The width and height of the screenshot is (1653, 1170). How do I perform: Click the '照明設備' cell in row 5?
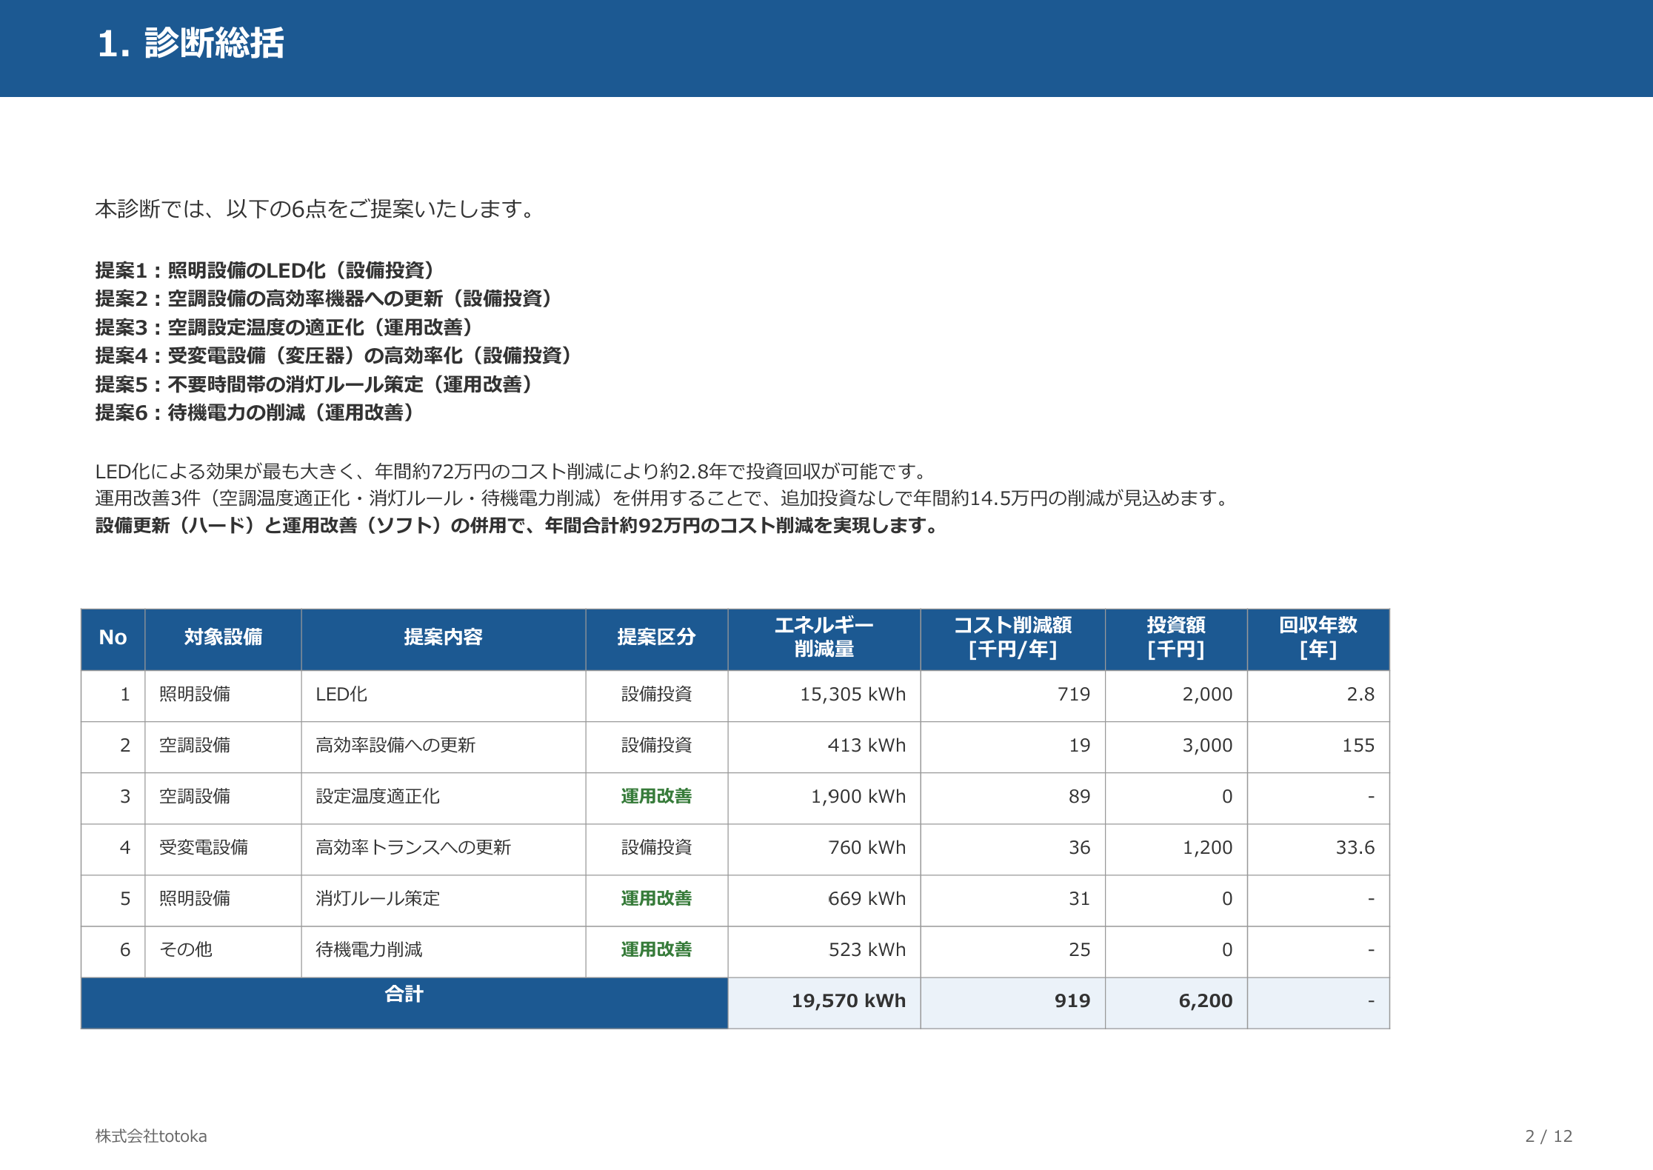coord(223,900)
